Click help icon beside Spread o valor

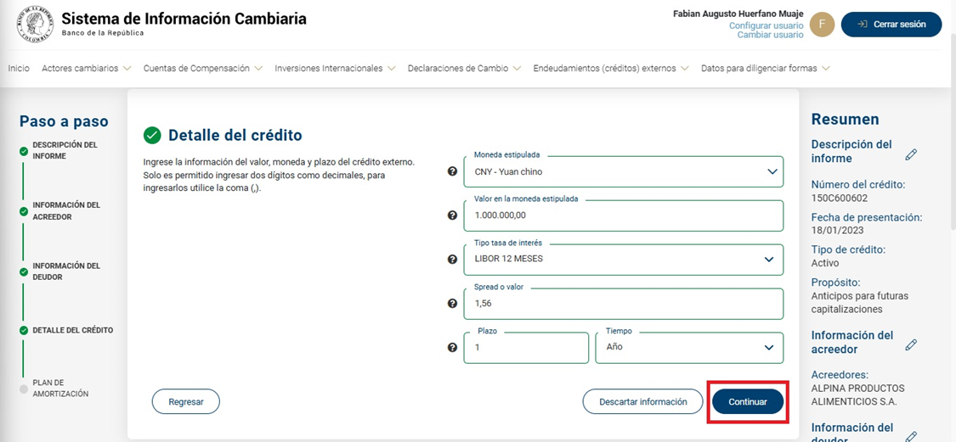tap(452, 304)
